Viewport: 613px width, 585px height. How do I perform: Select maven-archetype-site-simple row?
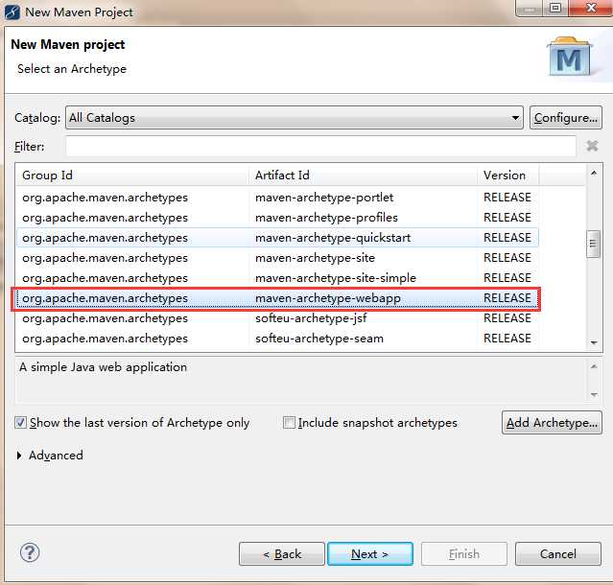tap(277, 278)
